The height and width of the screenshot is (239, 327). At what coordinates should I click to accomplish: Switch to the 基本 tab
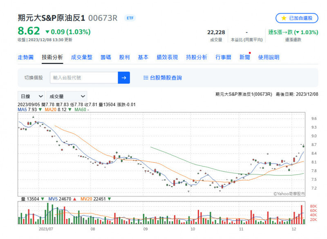(x=143, y=57)
